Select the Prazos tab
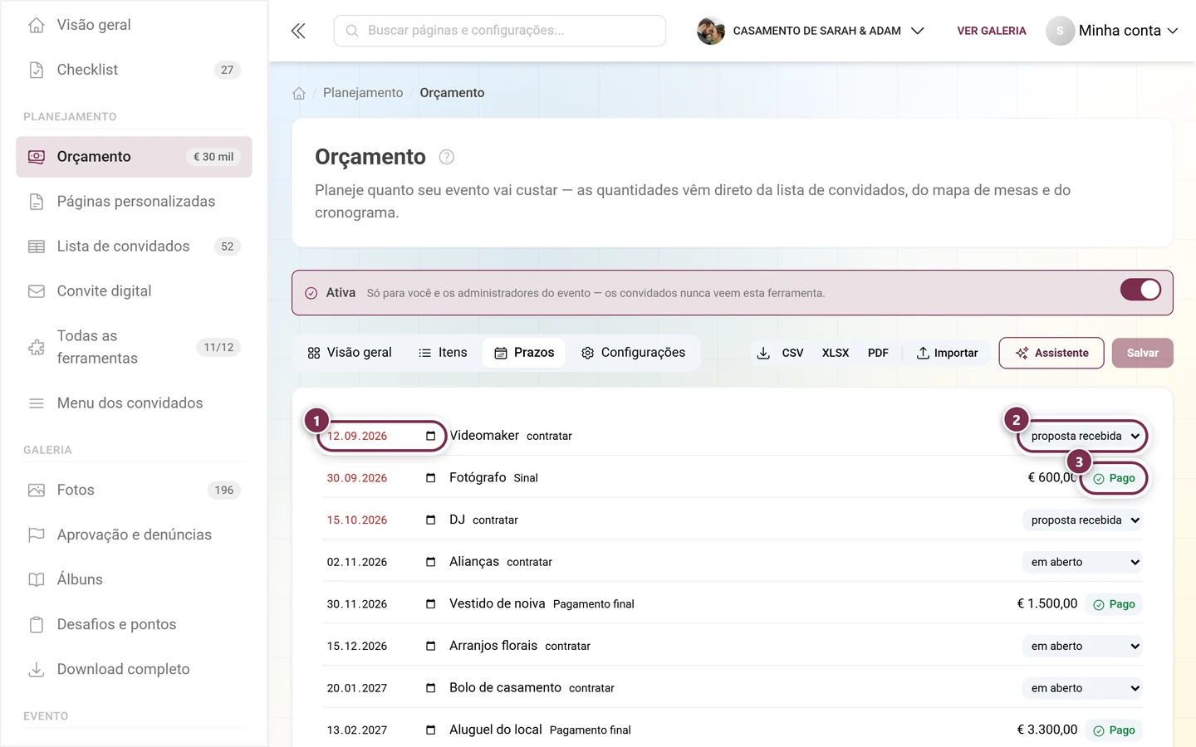 coord(524,353)
